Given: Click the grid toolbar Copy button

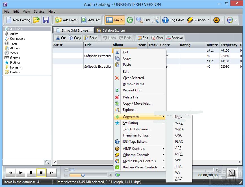Looking at the screenshot, I should tap(75, 38).
